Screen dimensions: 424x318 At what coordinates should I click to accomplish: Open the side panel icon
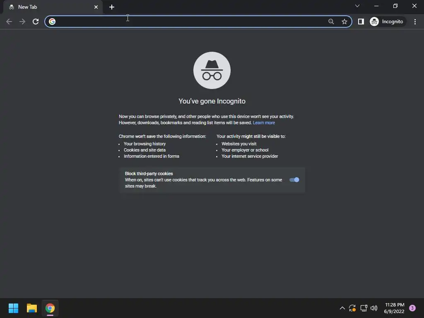(361, 22)
